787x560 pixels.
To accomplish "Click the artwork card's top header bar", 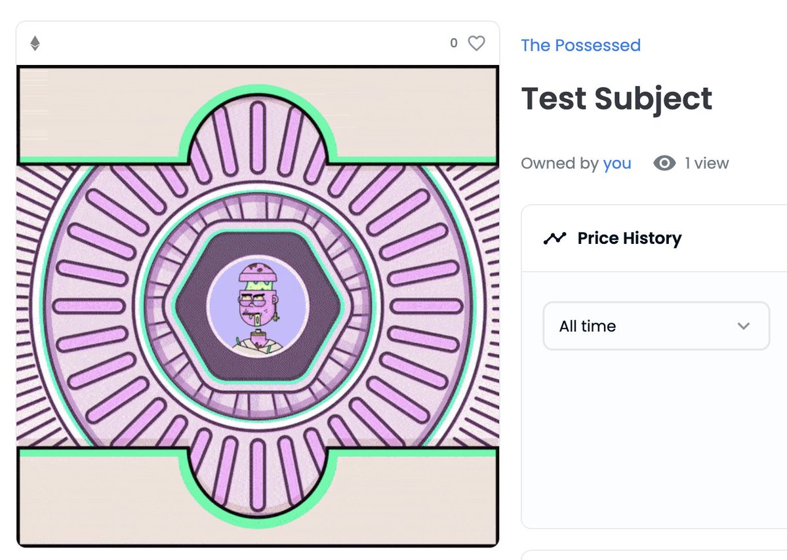I will tap(258, 43).
